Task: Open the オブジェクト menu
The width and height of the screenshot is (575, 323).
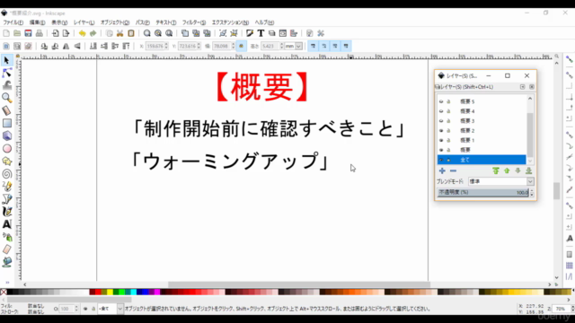Action: [115, 22]
